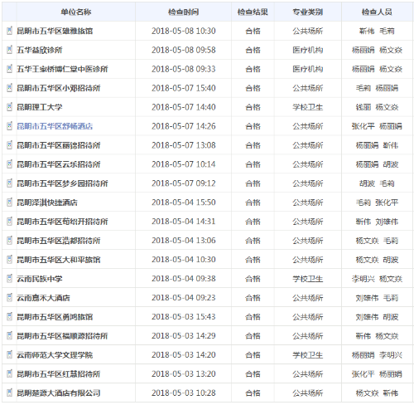The image size is (414, 405).
Task: Open the 昆明市五华区雄雅旅馆 record
Action: [x=55, y=31]
